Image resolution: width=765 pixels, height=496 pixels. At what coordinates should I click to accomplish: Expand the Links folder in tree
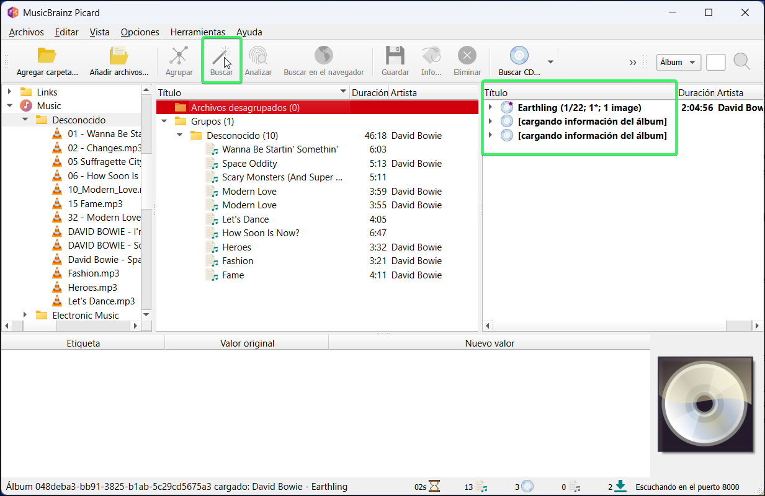click(9, 92)
